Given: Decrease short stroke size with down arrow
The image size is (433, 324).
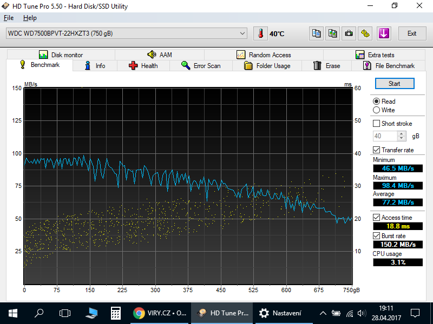Looking at the screenshot, I should coord(402,138).
